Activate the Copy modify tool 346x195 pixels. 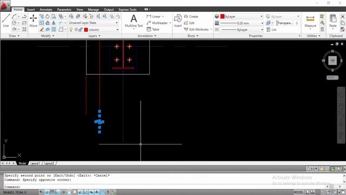(42, 16)
